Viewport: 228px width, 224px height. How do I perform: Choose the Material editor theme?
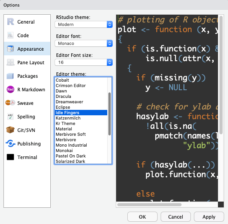tap(81, 129)
